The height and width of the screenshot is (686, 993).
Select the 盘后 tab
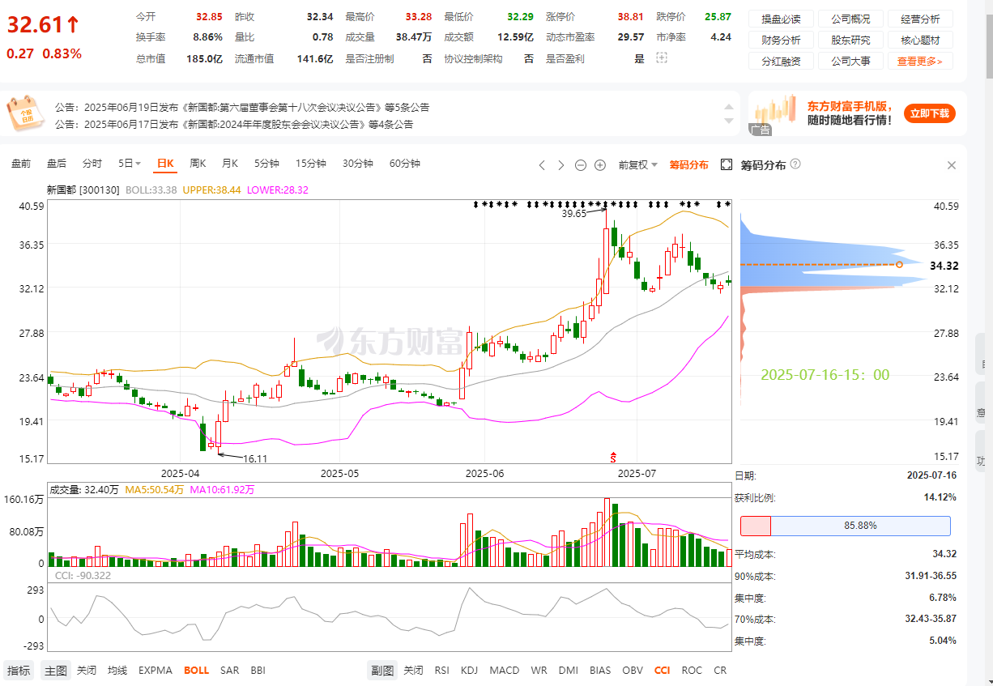click(57, 164)
